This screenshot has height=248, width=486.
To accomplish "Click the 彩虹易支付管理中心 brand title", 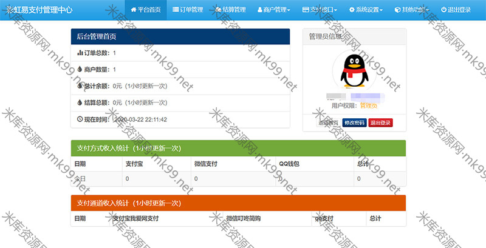I will (39, 10).
